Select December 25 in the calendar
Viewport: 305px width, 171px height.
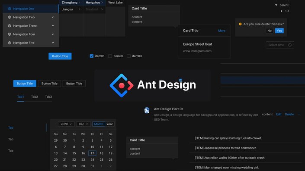(101, 159)
